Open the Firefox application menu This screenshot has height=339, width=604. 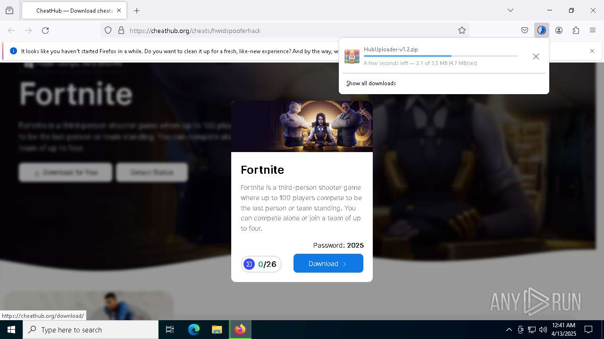point(593,31)
